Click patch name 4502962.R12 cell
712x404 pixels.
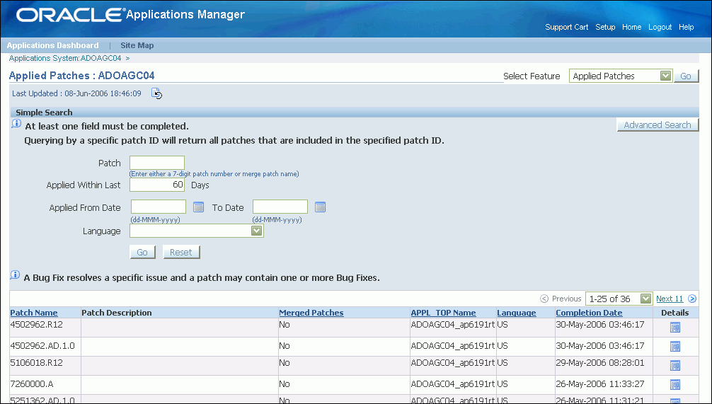(37, 325)
